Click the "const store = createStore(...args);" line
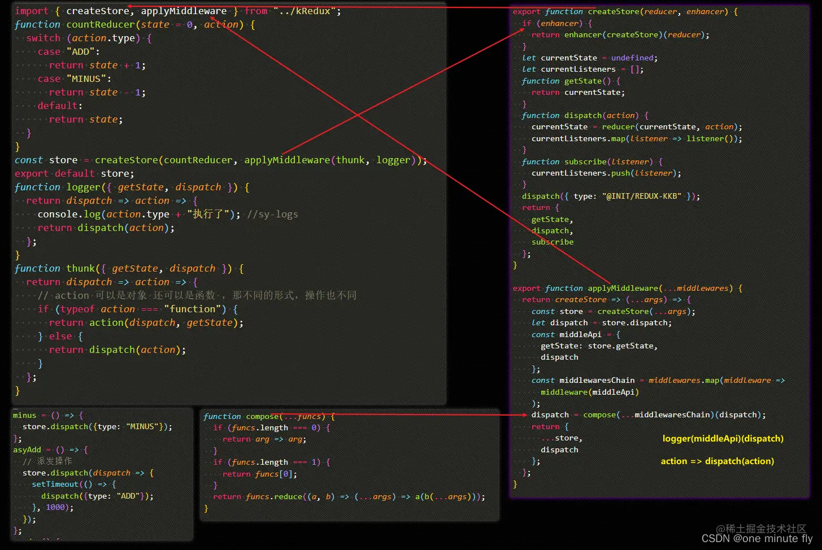Viewport: 822px width, 550px height. (x=614, y=311)
